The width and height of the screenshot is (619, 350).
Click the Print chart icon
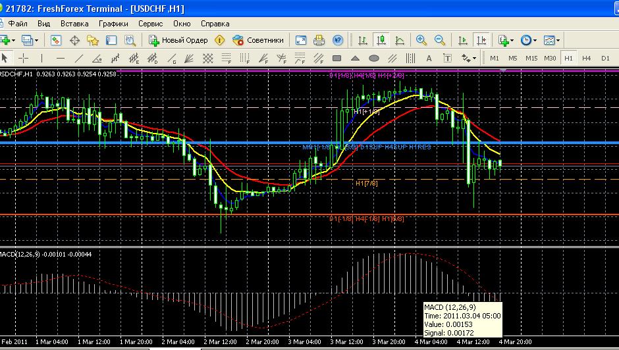(319, 40)
